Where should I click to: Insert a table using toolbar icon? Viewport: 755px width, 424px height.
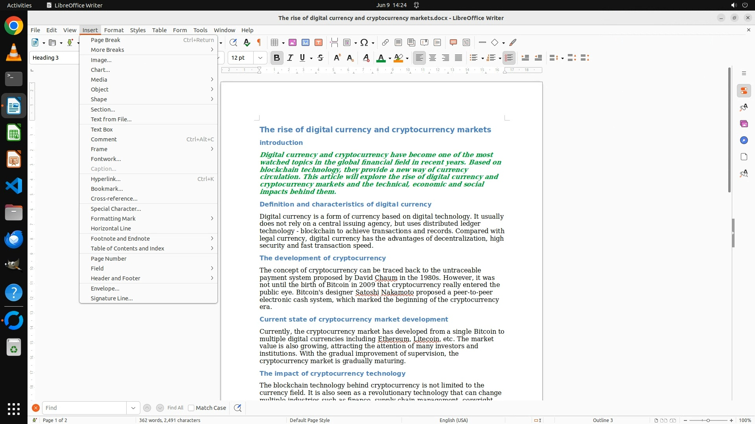click(275, 42)
